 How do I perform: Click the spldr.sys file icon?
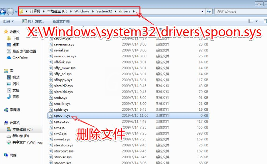point(51,110)
